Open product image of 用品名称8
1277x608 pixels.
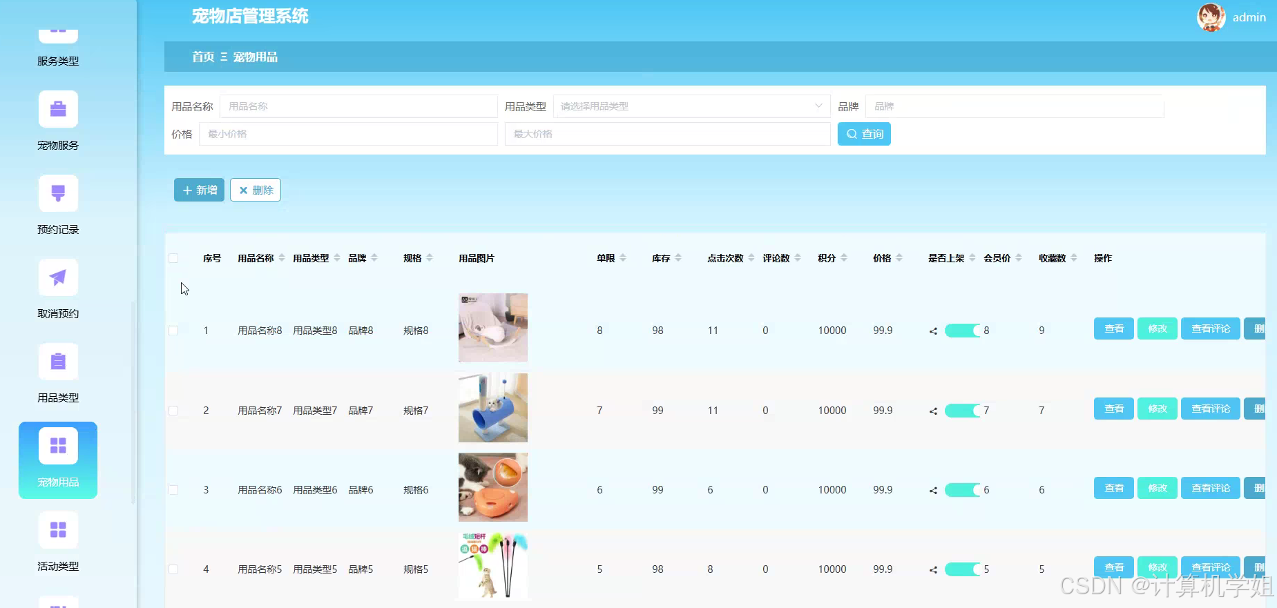[493, 328]
